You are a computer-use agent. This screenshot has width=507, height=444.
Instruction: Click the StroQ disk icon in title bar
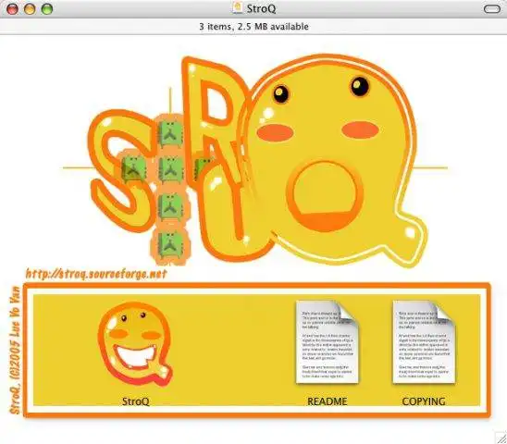click(238, 8)
